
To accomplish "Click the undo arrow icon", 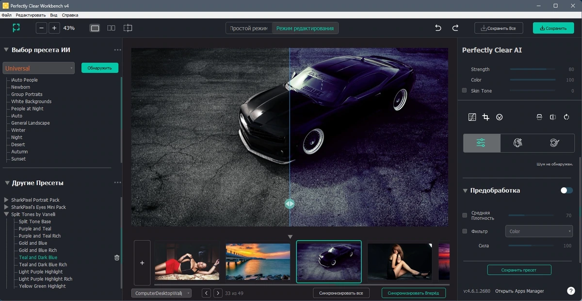I will point(438,28).
